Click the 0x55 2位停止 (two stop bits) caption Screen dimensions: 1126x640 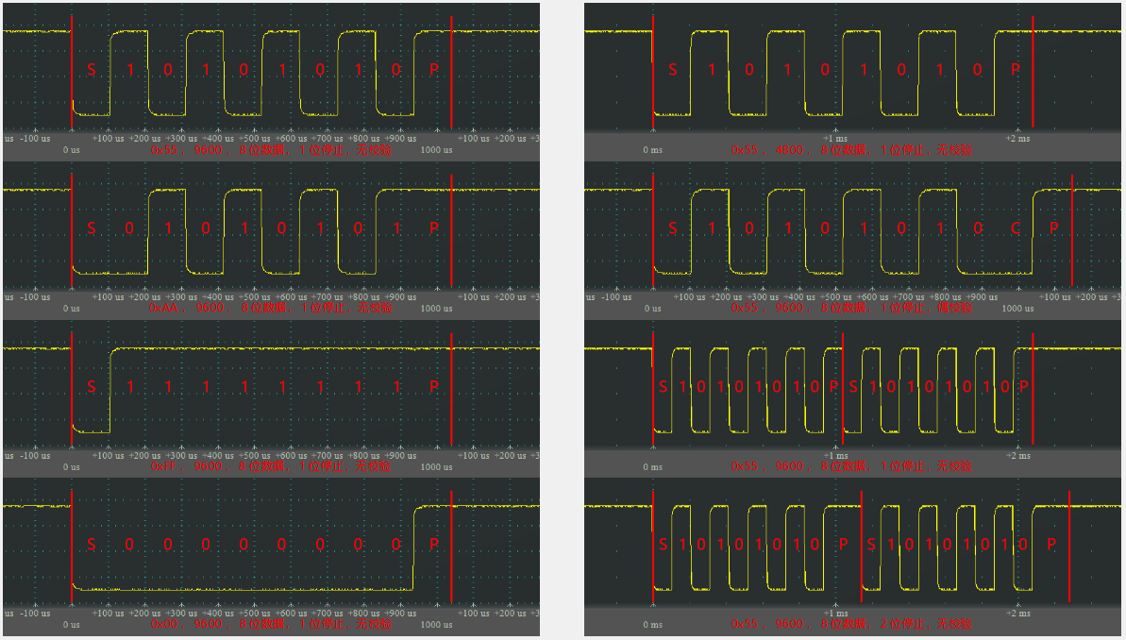pos(851,623)
